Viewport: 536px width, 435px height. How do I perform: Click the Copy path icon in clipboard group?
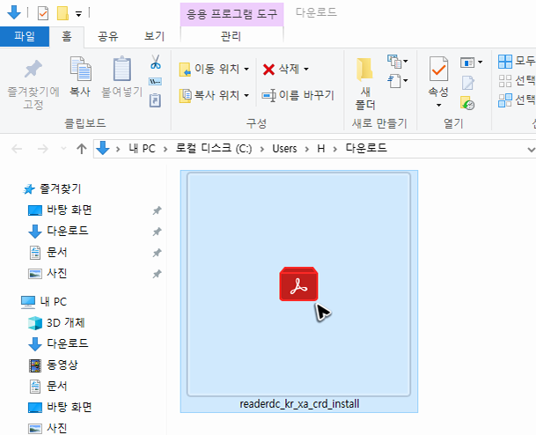[x=155, y=81]
